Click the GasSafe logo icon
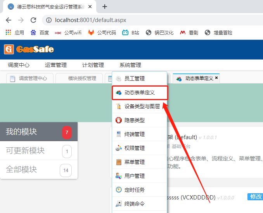Image resolution: width=263 pixels, height=213 pixels. coord(9,49)
